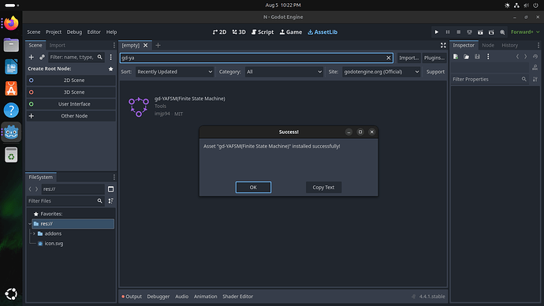Create a 2D Scene root node
The height and width of the screenshot is (306, 544).
coord(71,80)
